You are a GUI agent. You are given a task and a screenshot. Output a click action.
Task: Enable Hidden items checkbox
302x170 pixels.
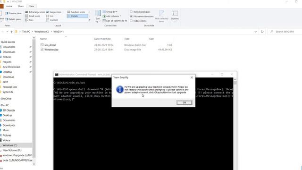(131, 21)
